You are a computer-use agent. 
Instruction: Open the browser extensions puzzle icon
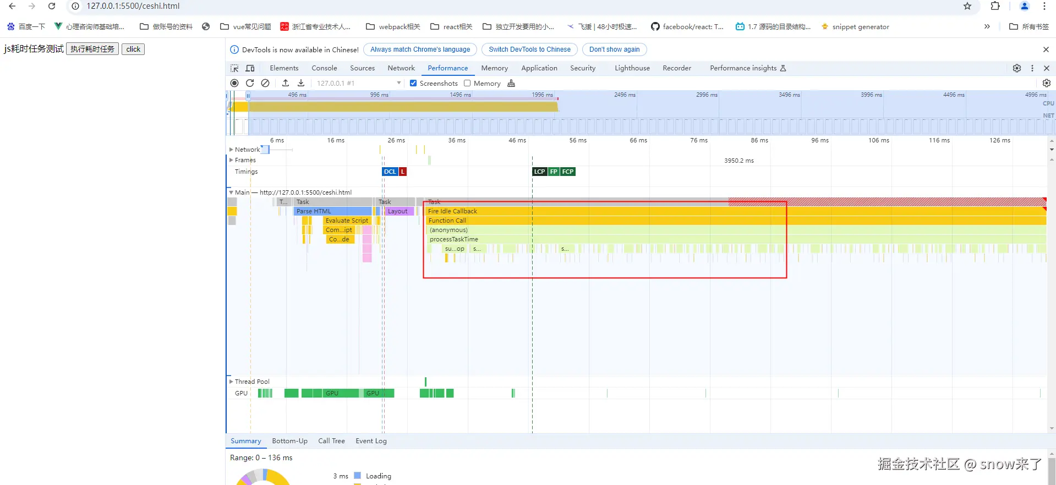[x=995, y=6]
